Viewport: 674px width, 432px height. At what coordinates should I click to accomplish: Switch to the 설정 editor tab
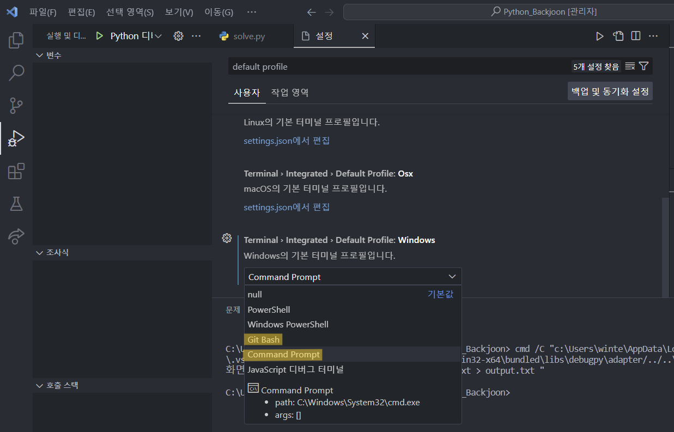334,36
